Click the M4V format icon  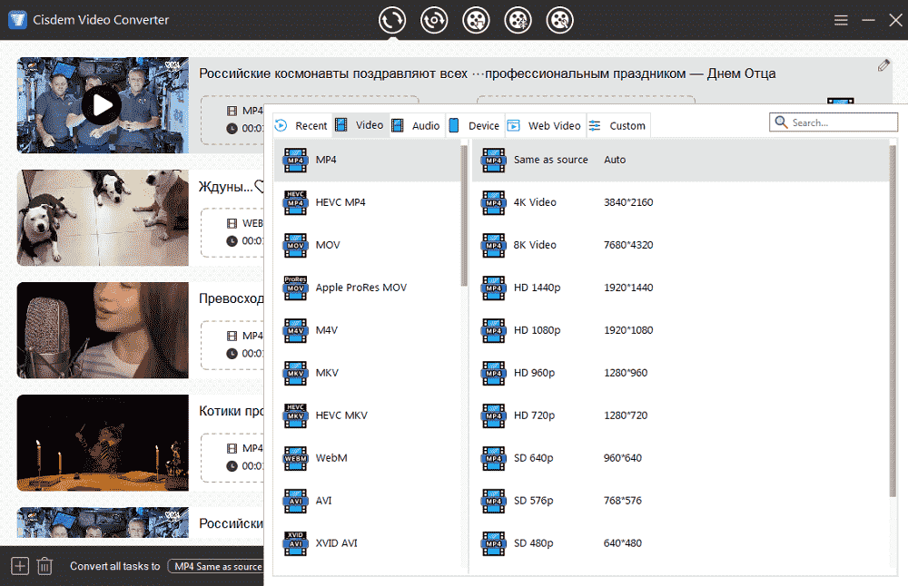295,330
